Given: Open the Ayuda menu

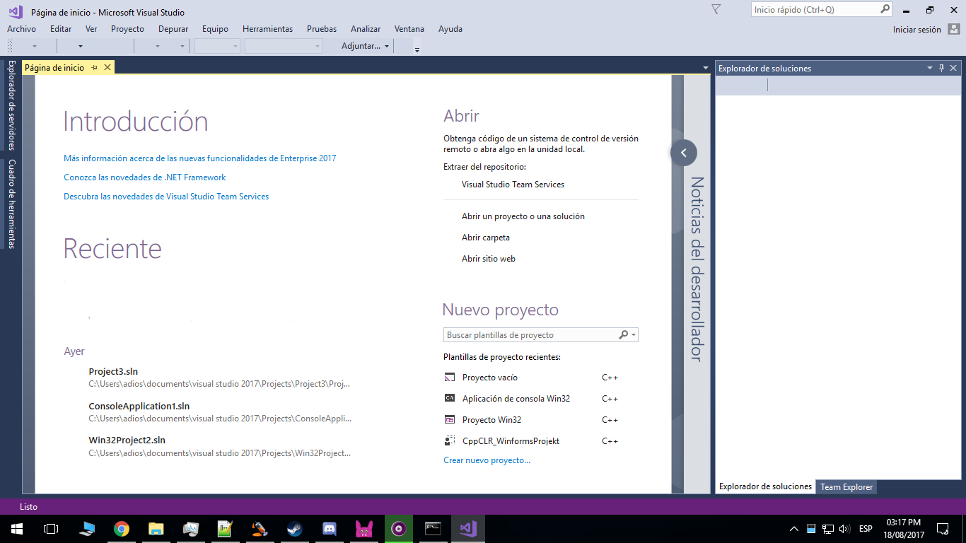Looking at the screenshot, I should (x=450, y=29).
